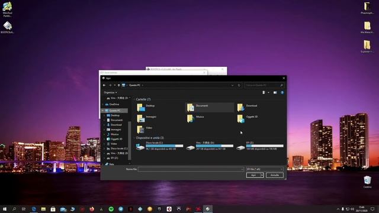
Task: Click Questo PC in the address breadcrumb
Action: pyautogui.click(x=134, y=85)
